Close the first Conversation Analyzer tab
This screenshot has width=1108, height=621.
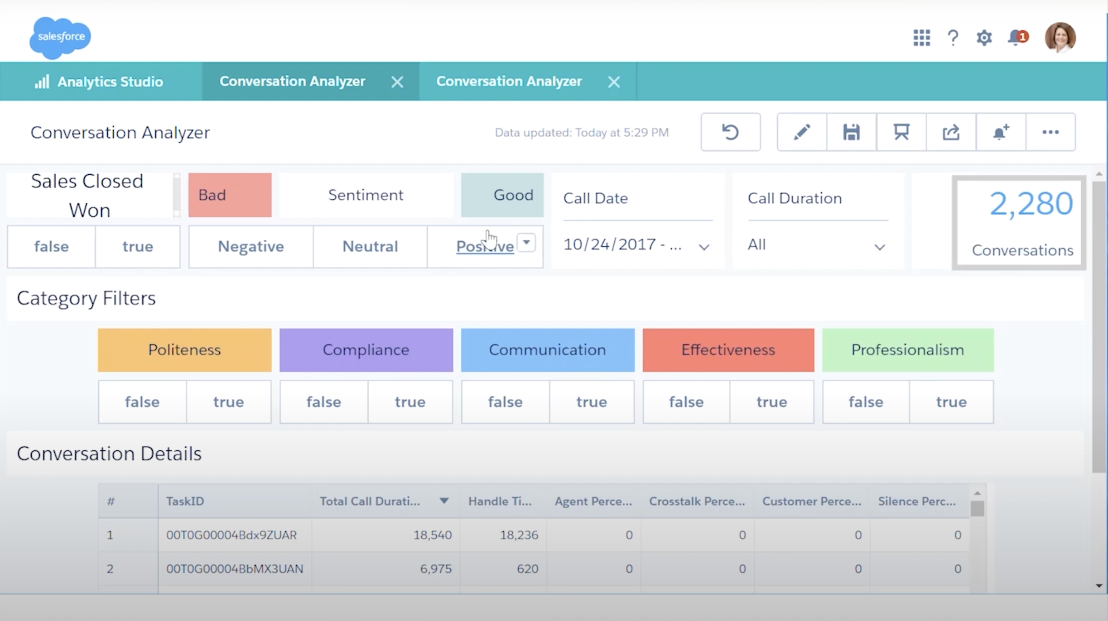click(397, 82)
